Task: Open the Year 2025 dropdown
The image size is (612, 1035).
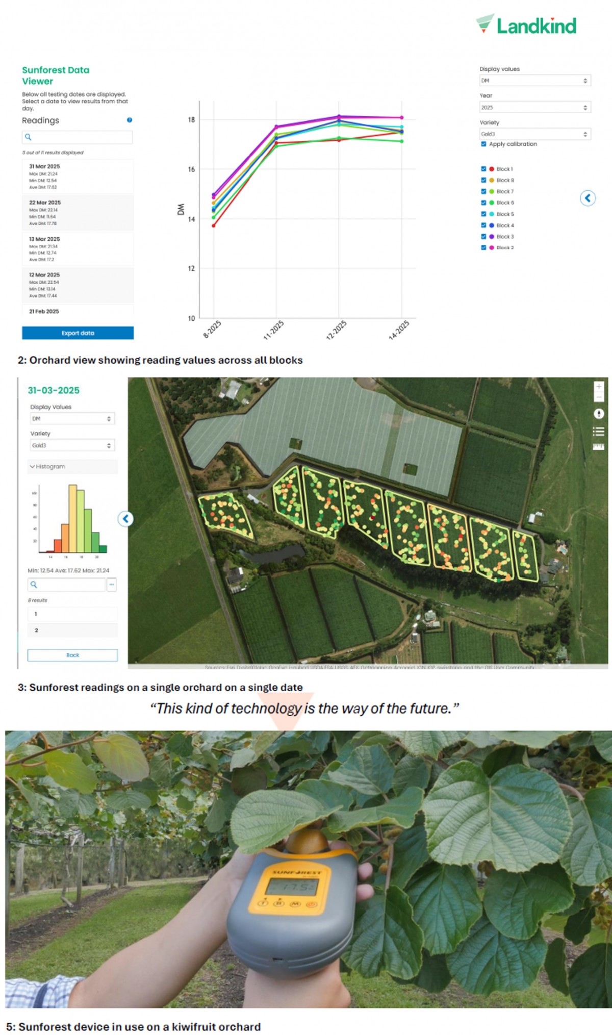Action: coord(535,107)
